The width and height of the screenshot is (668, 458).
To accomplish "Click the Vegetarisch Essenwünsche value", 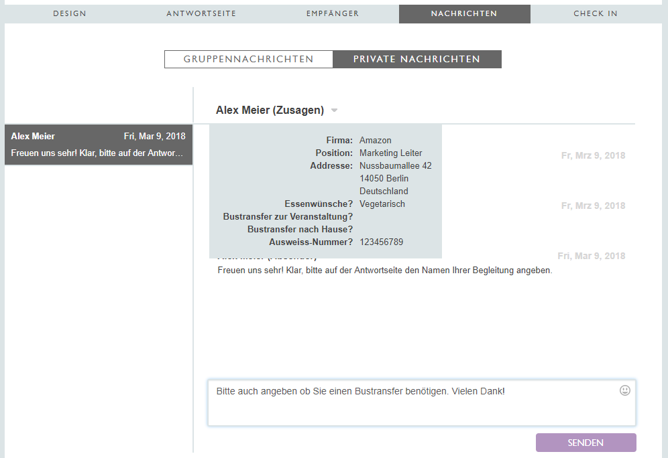I will click(x=382, y=204).
